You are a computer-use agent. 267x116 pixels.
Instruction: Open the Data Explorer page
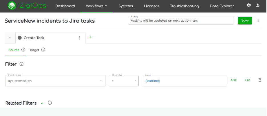(x=222, y=6)
